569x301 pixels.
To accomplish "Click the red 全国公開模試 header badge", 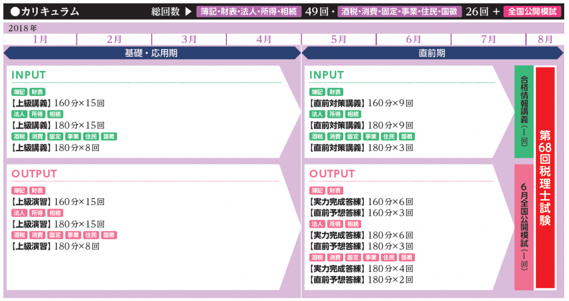I will coord(532,11).
